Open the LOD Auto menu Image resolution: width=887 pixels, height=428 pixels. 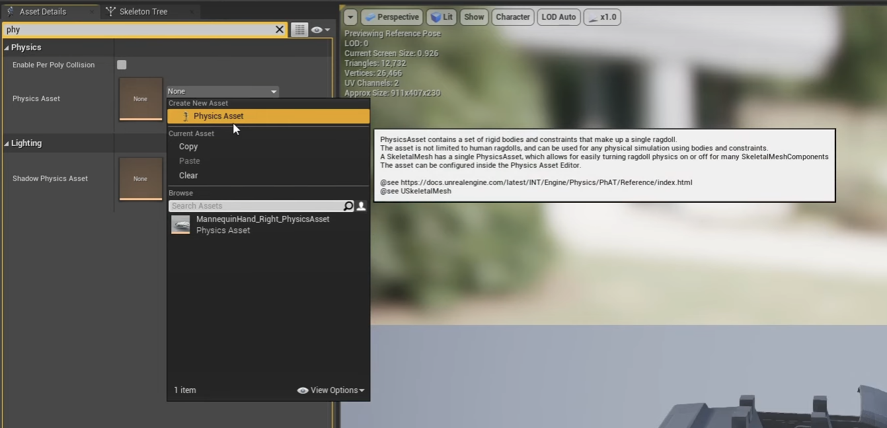559,17
